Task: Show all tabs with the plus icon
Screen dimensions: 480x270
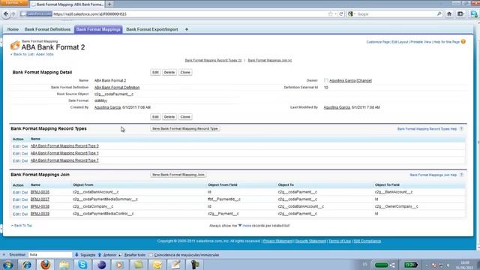Action: click(187, 29)
